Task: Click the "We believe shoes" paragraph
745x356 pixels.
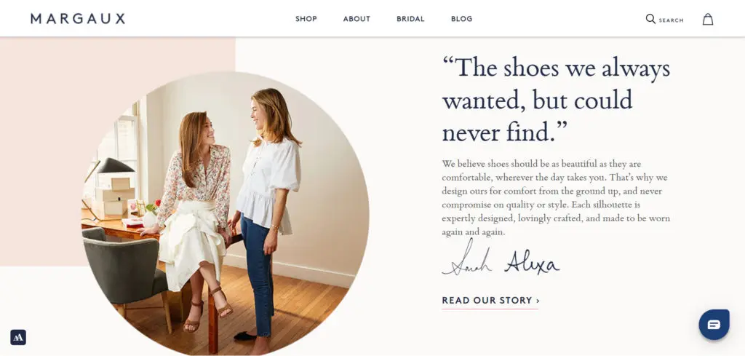Action: pyautogui.click(x=556, y=198)
